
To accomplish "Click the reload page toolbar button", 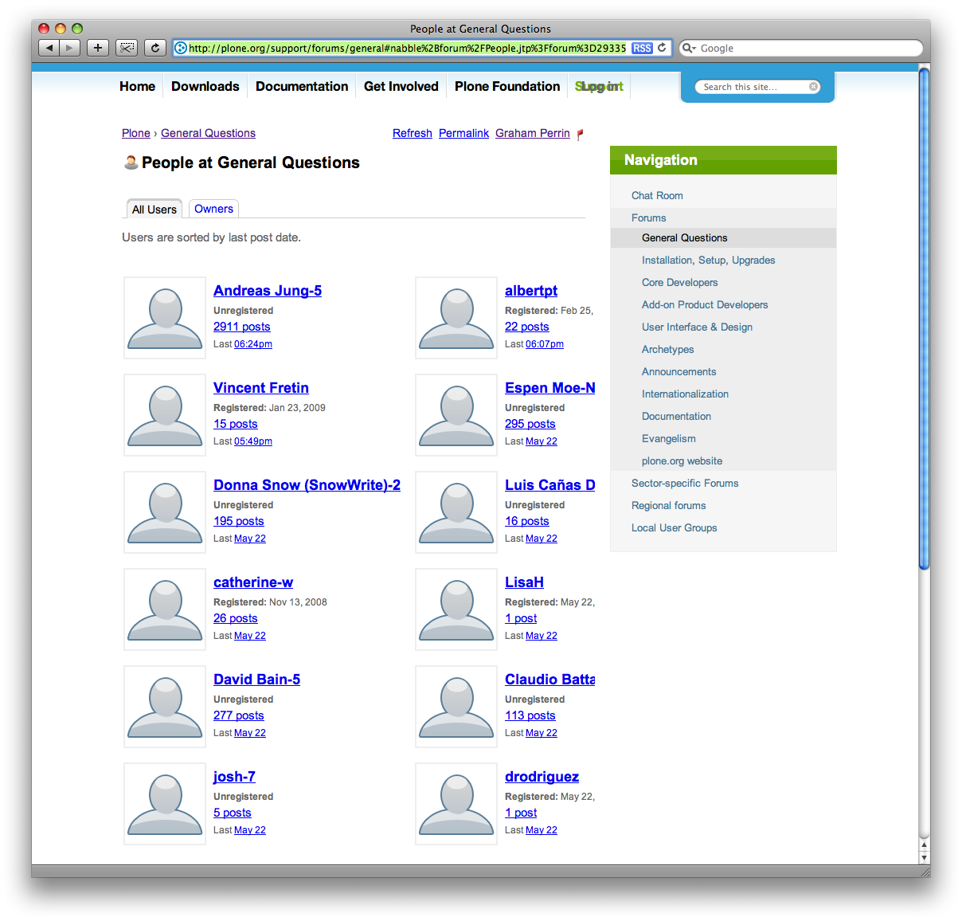I will [x=155, y=48].
